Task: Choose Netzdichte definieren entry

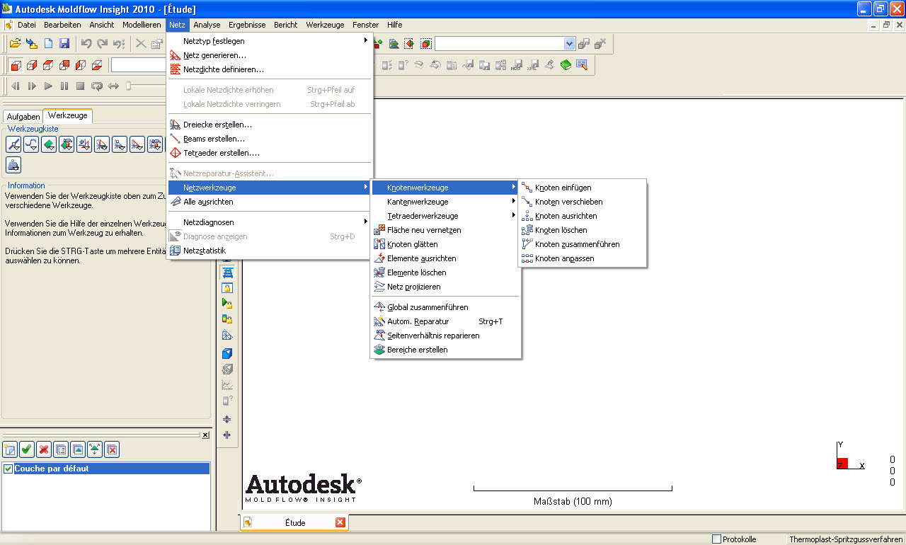Action: tap(270, 69)
